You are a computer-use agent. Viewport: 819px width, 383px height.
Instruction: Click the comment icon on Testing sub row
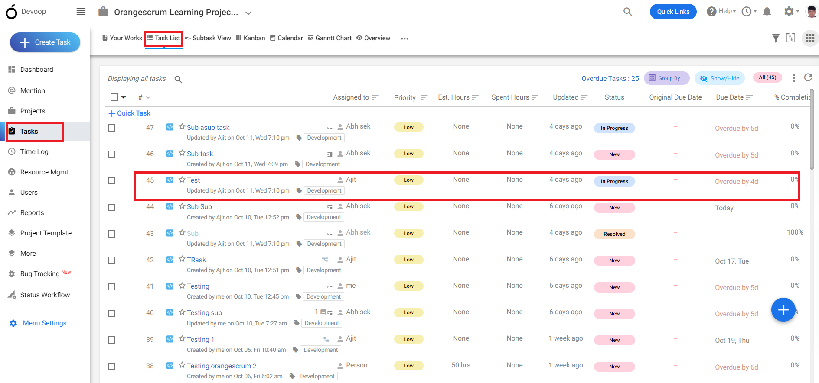323,312
